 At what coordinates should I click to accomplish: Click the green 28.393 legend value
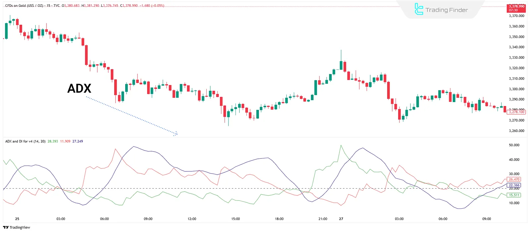[53, 142]
